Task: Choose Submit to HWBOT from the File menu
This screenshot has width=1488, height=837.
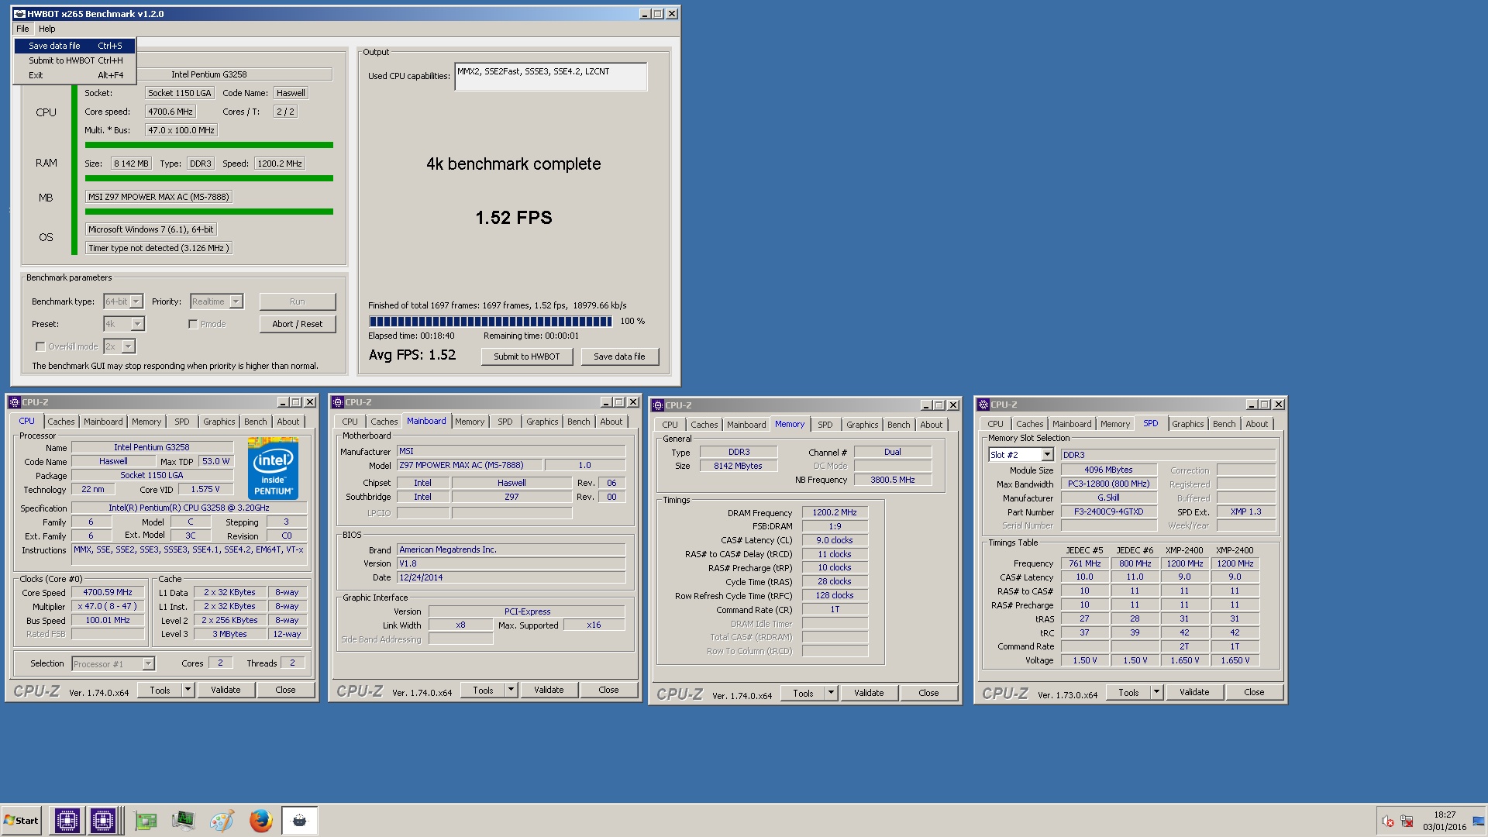Action: tap(75, 60)
